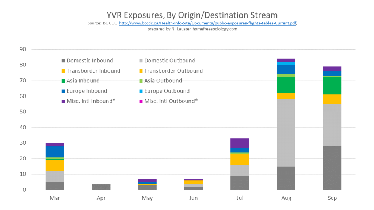Click the Transborder Outbound legend label
Screen dimensions: 374x210
tap(173, 71)
